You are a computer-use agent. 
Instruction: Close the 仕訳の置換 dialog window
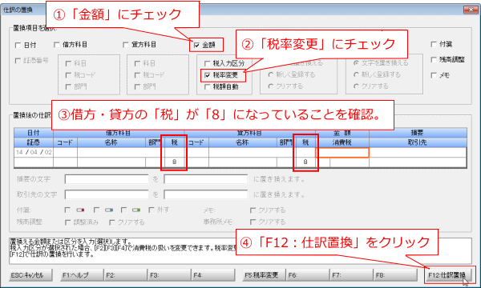pyautogui.click(x=471, y=10)
